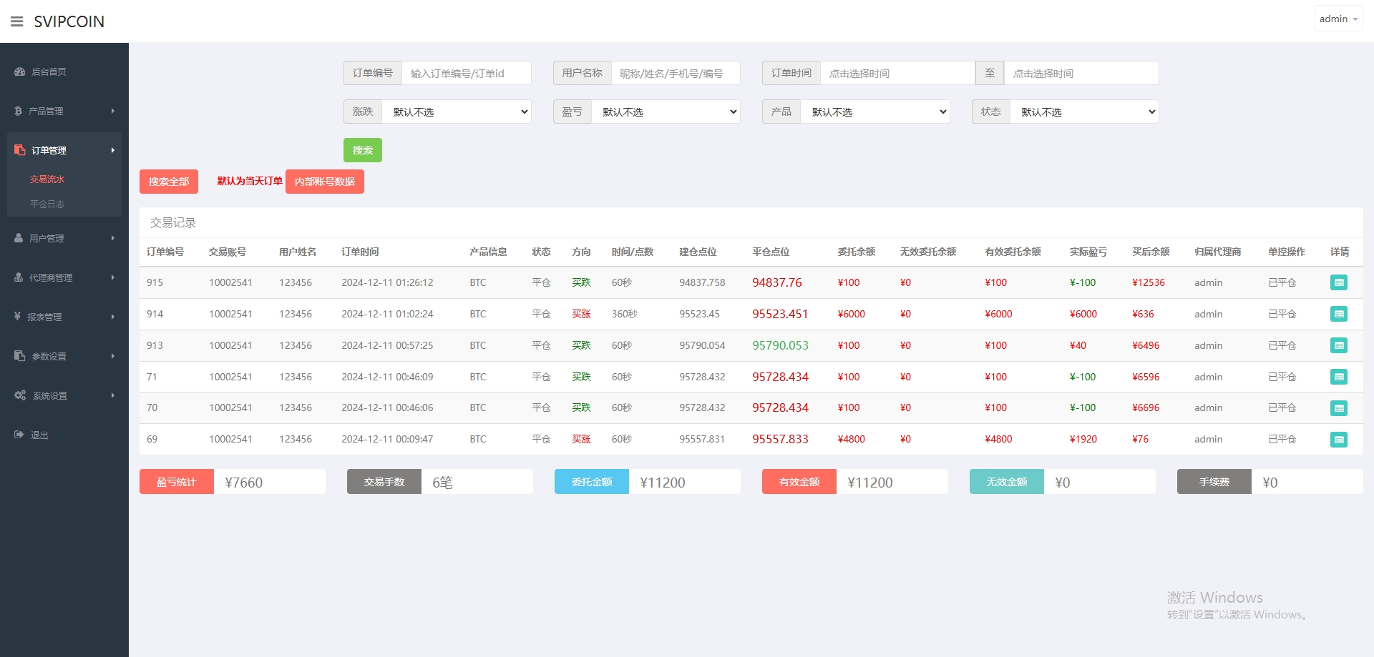Click the SVIPCOIN title
Viewport: 1374px width, 657px height.
pos(69,21)
